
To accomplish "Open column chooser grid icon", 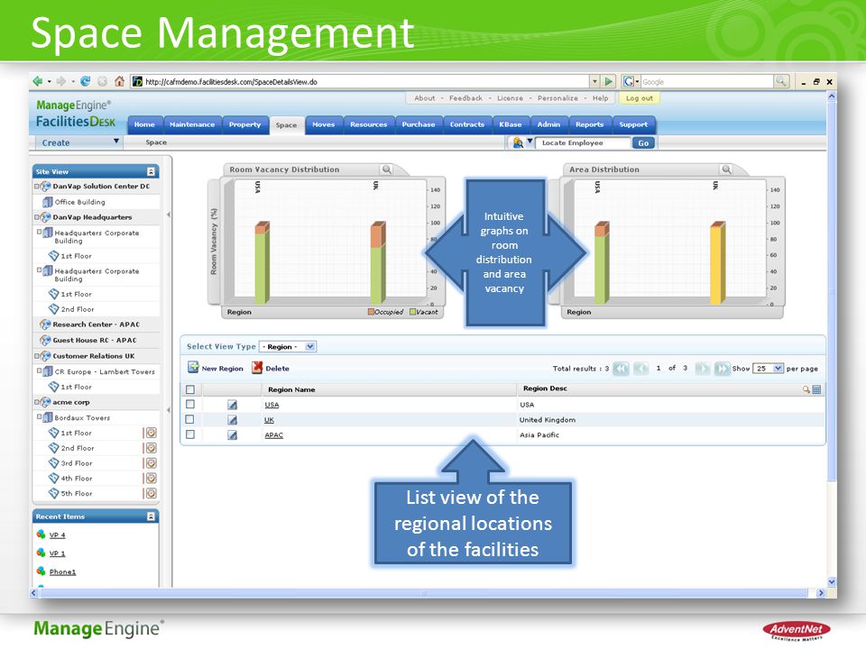I will pyautogui.click(x=817, y=389).
